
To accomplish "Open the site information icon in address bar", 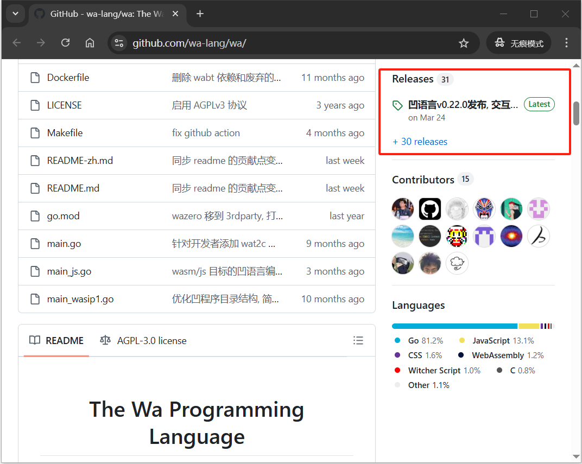I will click(119, 43).
